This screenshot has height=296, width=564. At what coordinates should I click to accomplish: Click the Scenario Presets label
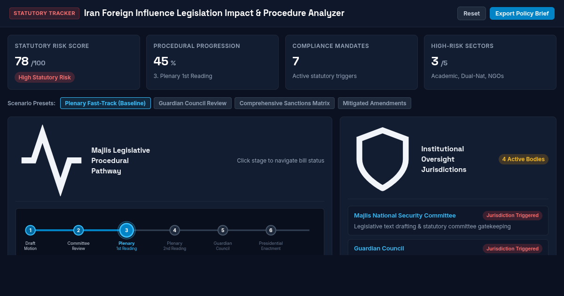31,103
